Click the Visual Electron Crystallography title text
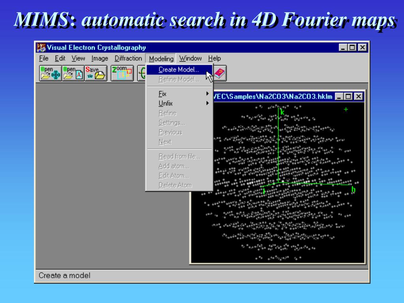This screenshot has height=303, width=404. pos(96,48)
